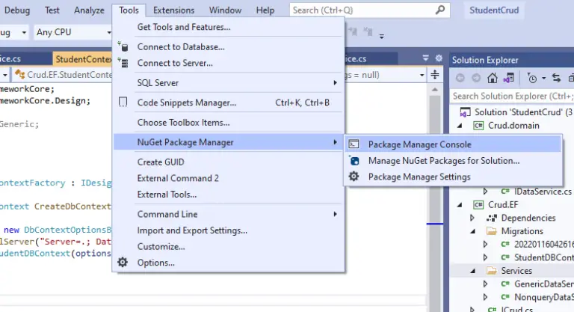This screenshot has height=312, width=574.
Task: Choose Get Tools and Features
Action: coord(183,27)
